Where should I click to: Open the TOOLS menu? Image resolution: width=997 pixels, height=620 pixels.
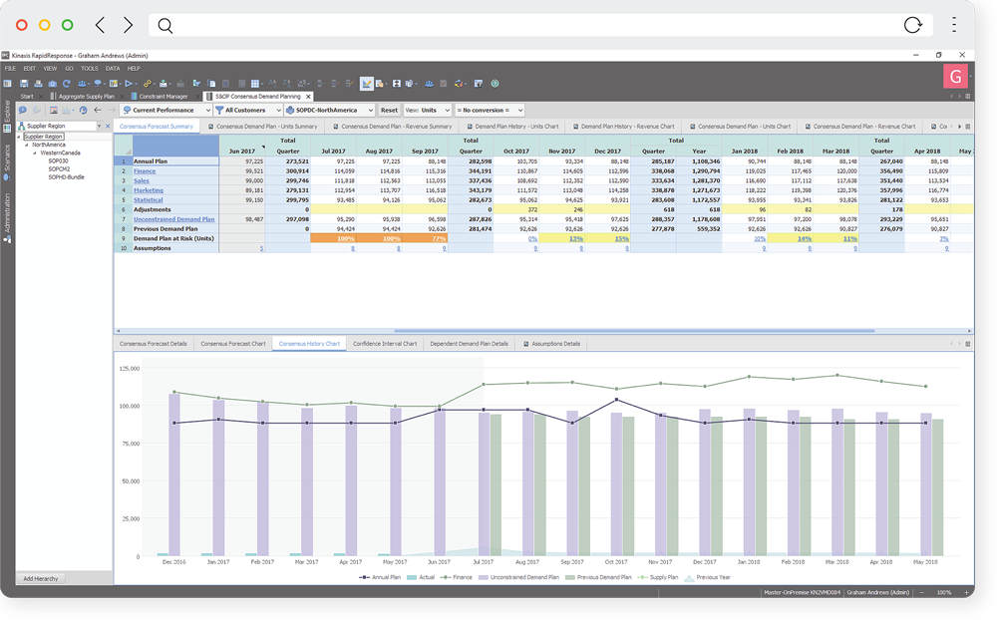(89, 68)
